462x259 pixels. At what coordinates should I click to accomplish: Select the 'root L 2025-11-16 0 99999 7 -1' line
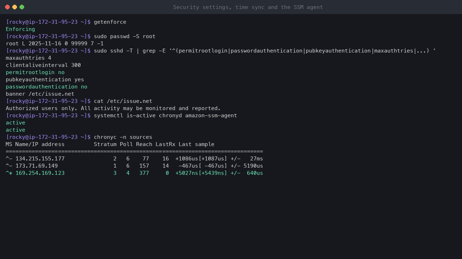55,44
